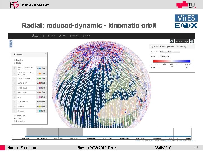This screenshot has height=152, width=203.
Task: Click the orange color swatch of Swarm A L2 layer
Action: pos(40,73)
